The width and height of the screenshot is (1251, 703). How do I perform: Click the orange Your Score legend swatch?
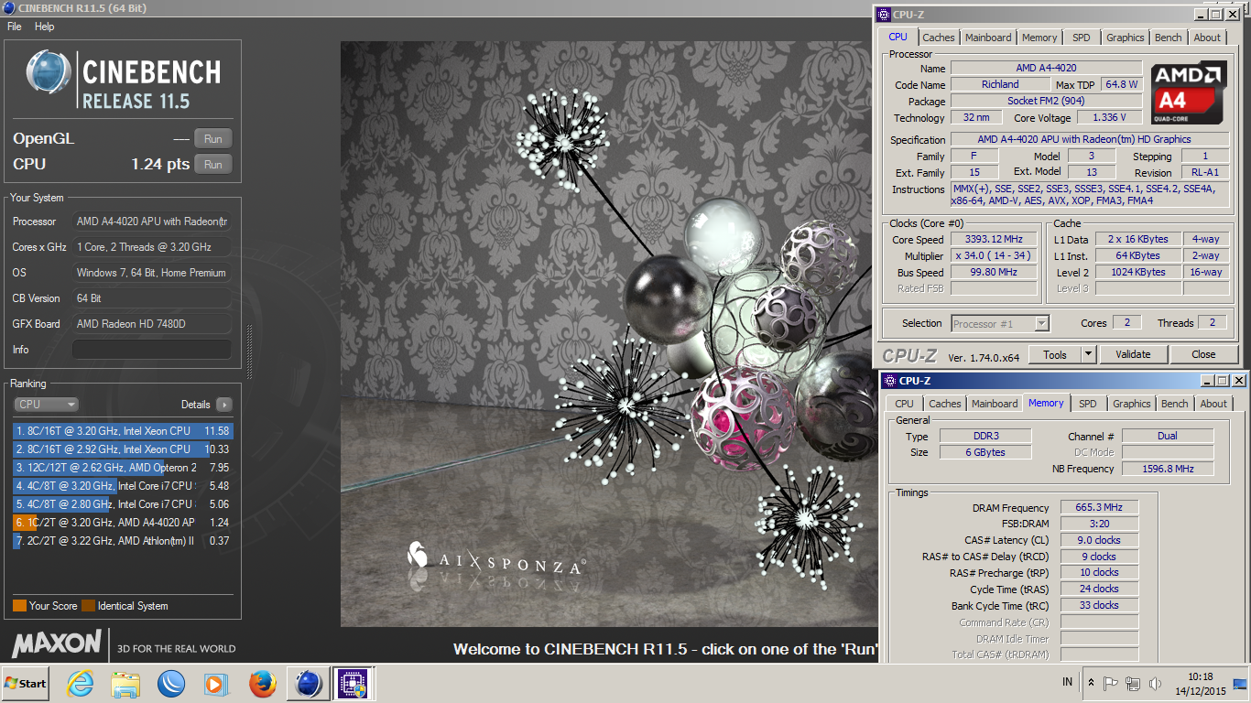(x=19, y=606)
